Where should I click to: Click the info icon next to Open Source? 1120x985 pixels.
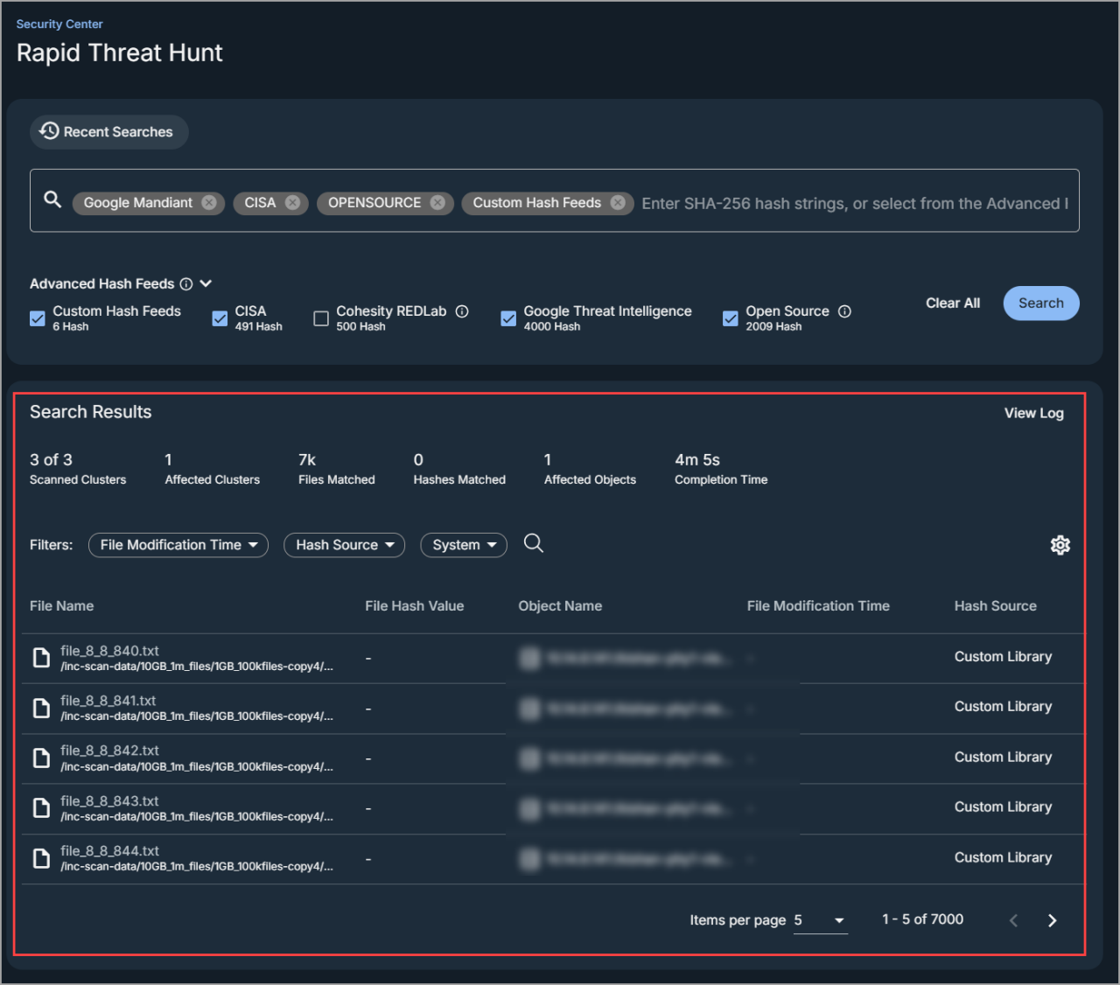[844, 311]
